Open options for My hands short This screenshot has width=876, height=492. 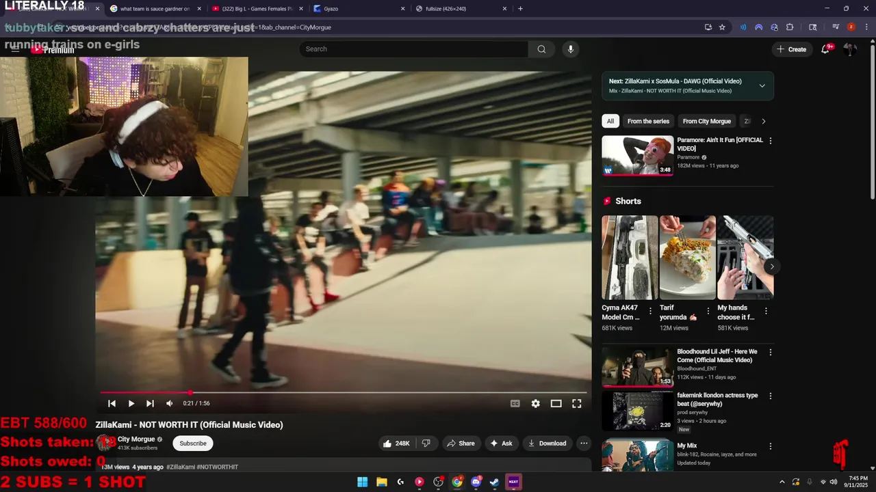(766, 311)
